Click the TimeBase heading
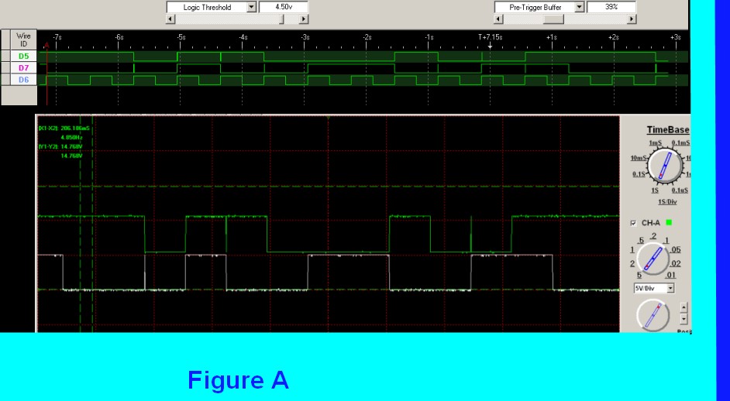 667,130
